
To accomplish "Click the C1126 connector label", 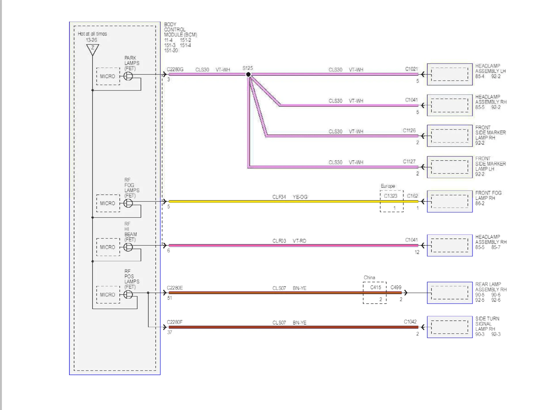I will point(409,130).
